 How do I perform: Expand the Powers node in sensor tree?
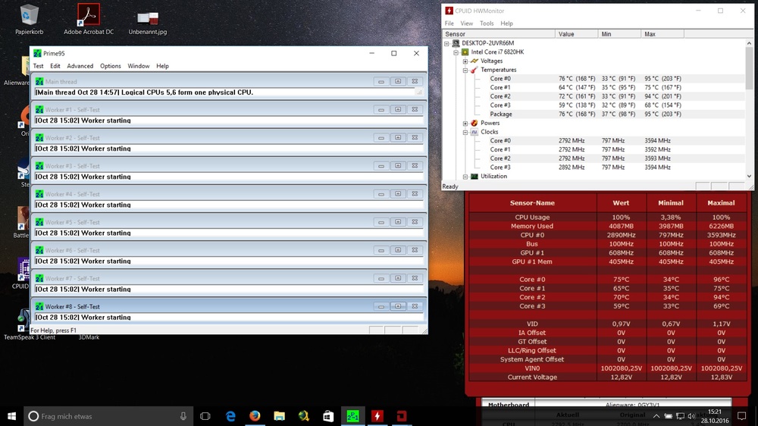coord(465,123)
